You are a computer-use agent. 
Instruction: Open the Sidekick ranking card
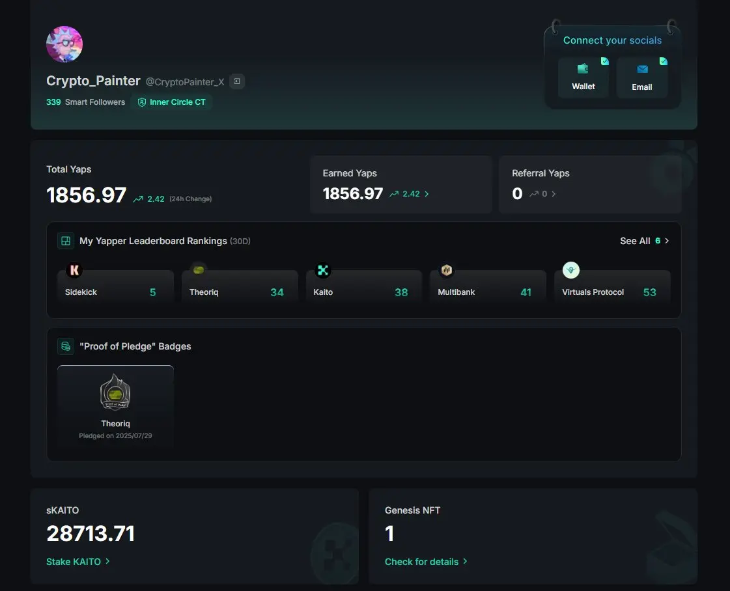(x=115, y=286)
